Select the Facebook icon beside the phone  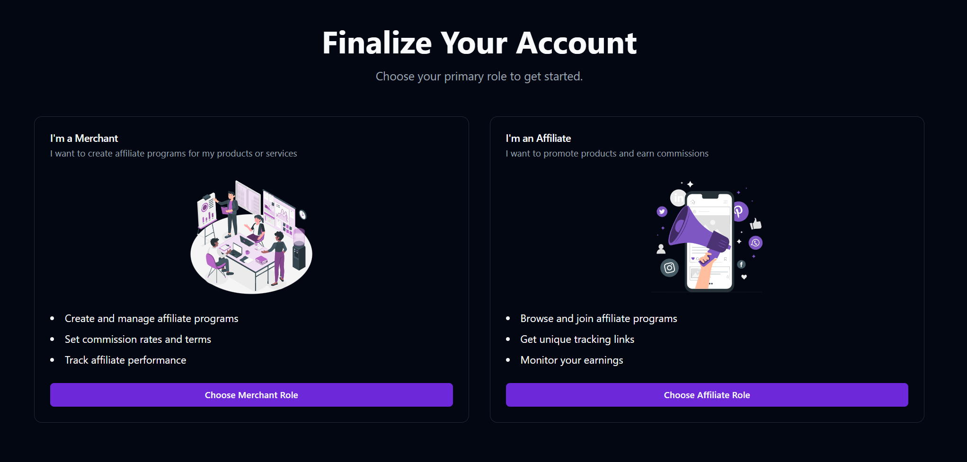coord(742,264)
